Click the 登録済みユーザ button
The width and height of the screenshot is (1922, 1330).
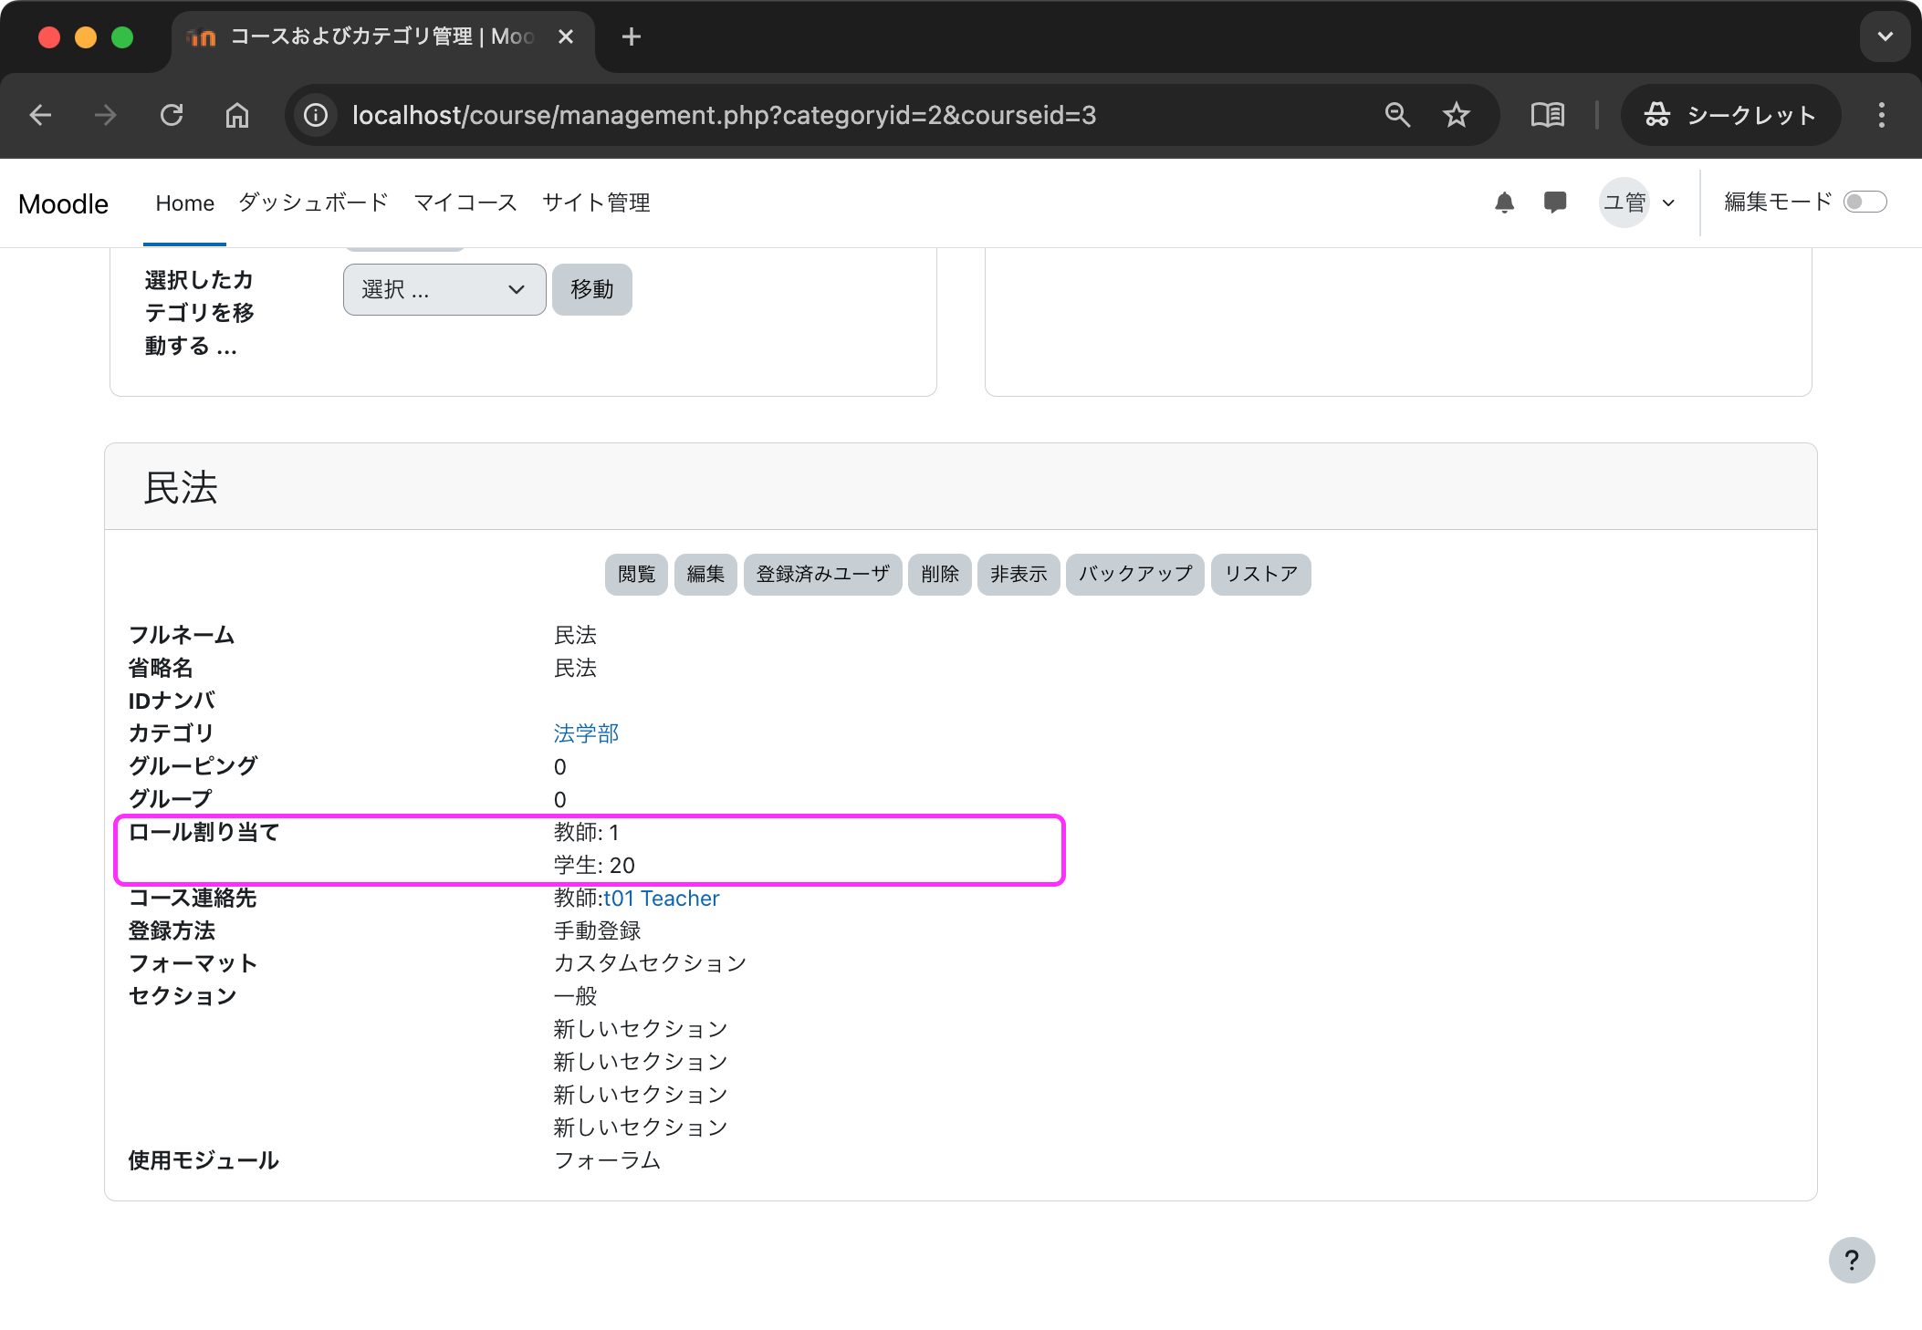tap(822, 574)
